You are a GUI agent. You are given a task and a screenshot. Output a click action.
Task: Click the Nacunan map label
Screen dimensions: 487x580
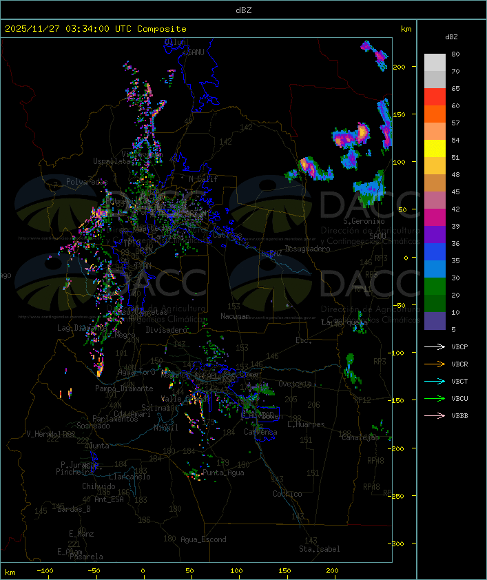(x=235, y=316)
